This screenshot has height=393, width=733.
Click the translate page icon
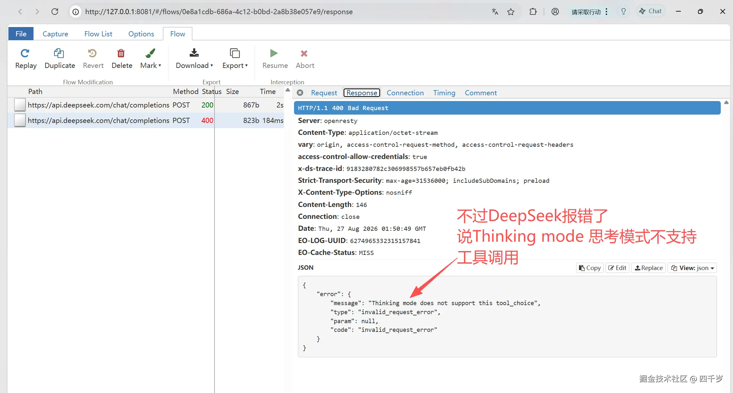(495, 12)
